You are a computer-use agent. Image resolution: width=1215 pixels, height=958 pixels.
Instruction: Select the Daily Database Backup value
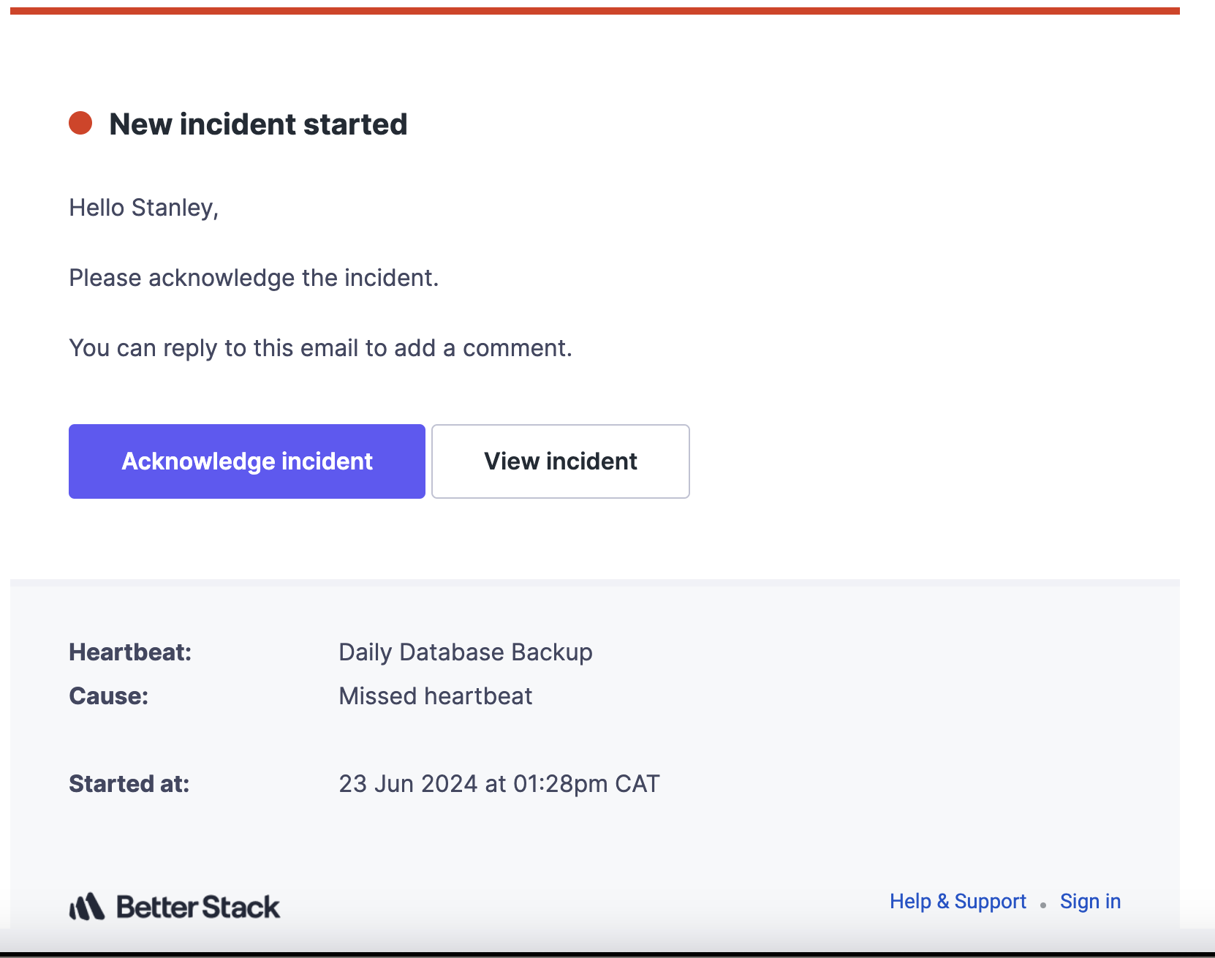[x=466, y=652]
